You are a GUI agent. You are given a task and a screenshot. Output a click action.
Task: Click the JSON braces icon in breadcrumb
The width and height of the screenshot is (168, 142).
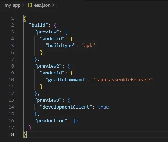click(x=30, y=5)
